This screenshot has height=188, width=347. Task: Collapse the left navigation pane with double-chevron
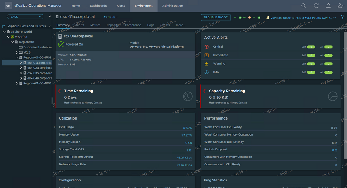coord(50,17)
